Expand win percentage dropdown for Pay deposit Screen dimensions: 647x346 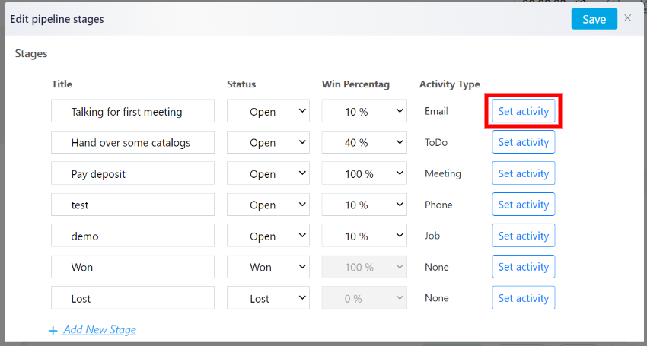(x=365, y=173)
